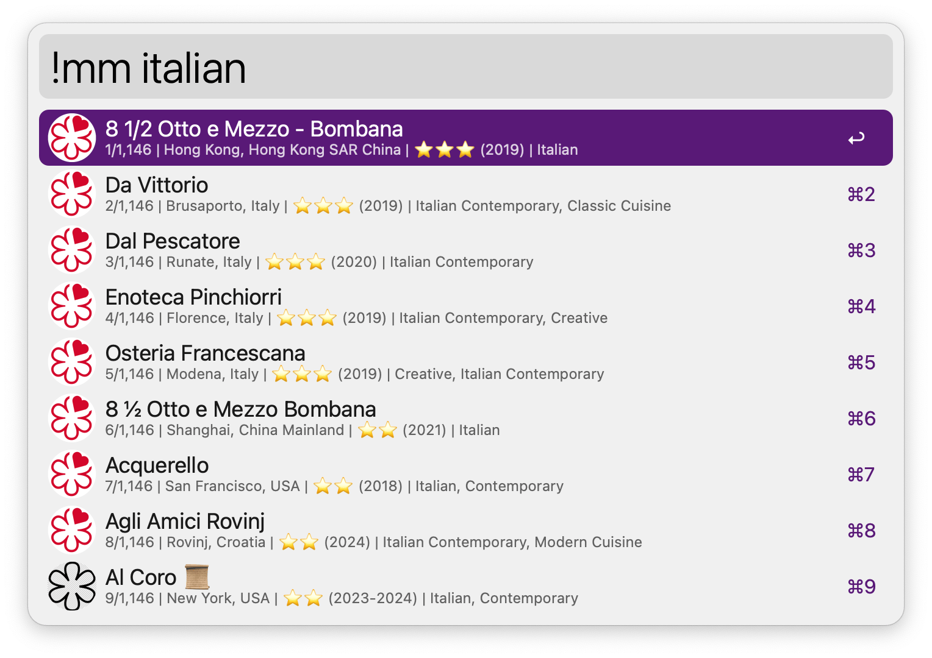The height and width of the screenshot is (658, 932).
Task: Click the ⌘9 shortcut label for Al Coro
Action: [861, 587]
